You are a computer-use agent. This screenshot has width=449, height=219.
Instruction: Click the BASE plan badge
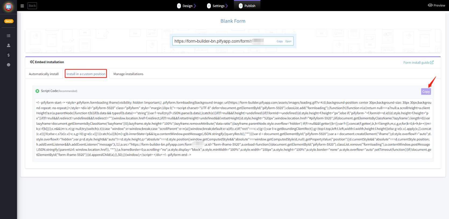9,21
